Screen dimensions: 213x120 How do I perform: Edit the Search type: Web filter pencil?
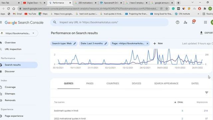tap(75, 44)
